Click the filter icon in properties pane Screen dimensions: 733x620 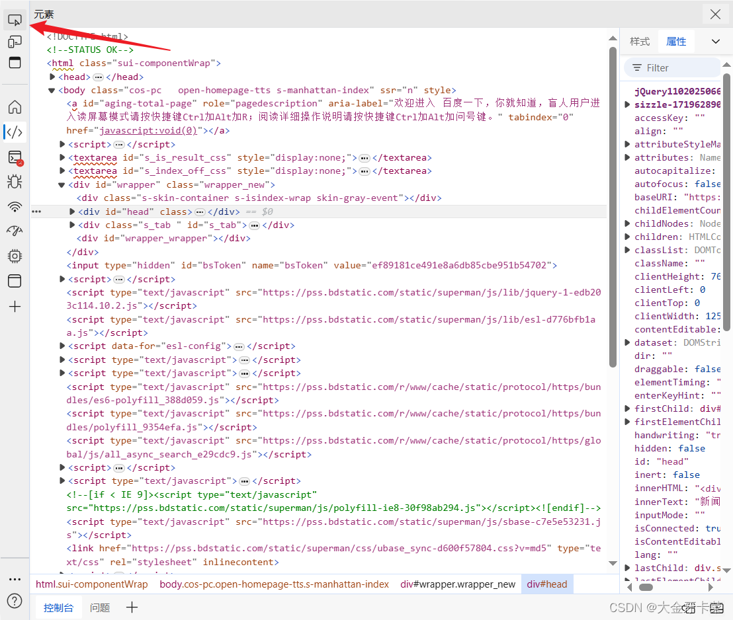tap(636, 68)
